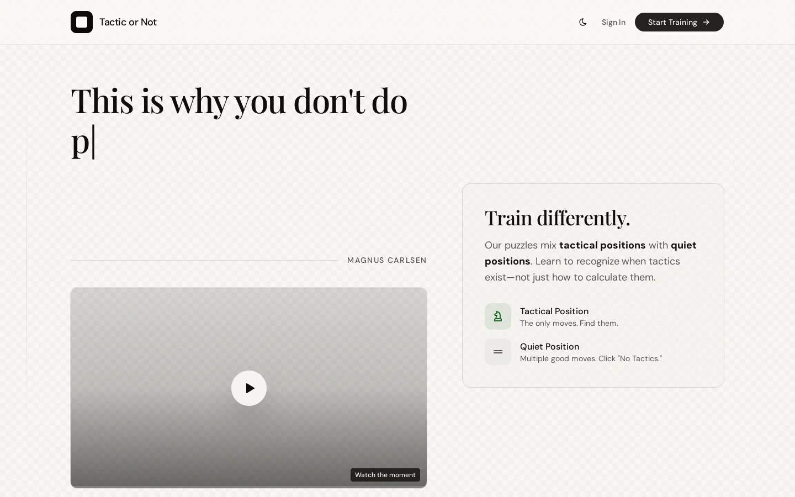Select the Magnus Carlsen attribution text
Viewport: 795px width, 497px height.
coord(387,260)
